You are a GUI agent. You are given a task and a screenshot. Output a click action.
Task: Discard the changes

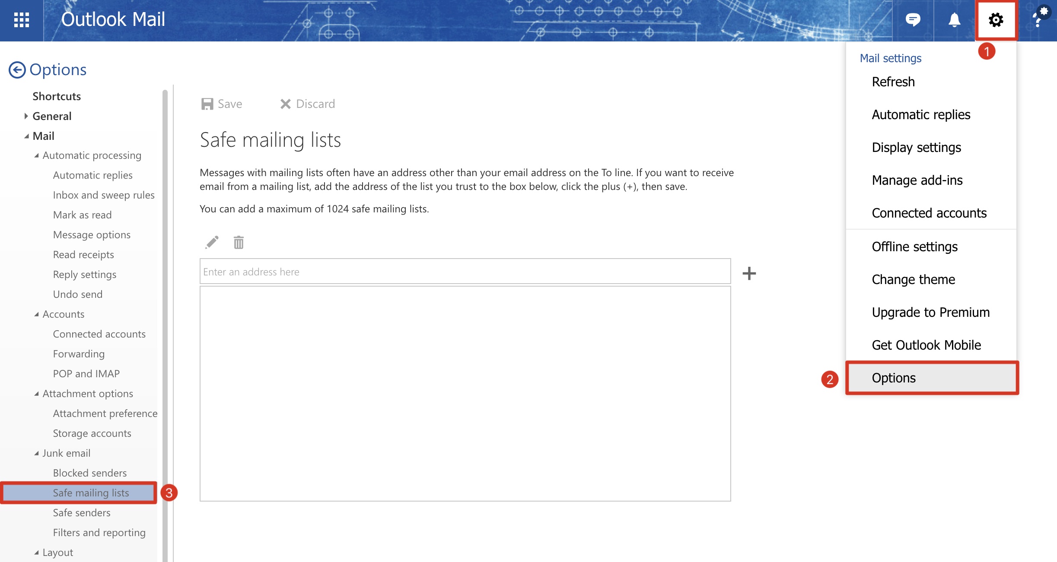click(308, 104)
